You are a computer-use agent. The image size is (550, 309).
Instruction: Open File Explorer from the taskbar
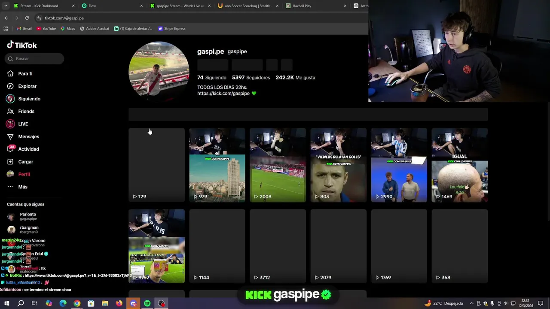coord(105,303)
